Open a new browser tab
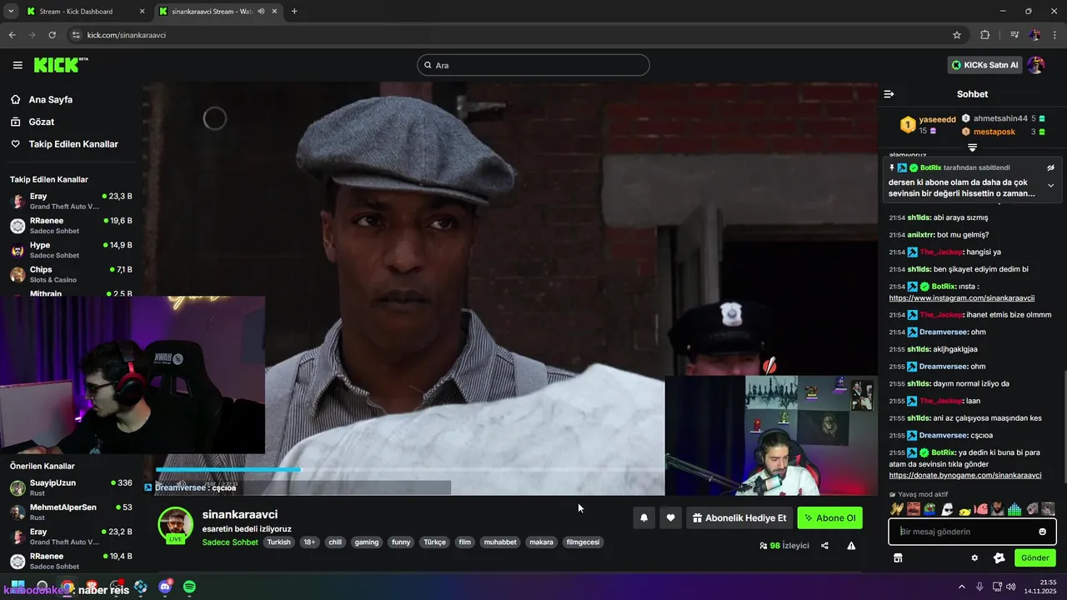 [x=294, y=12]
